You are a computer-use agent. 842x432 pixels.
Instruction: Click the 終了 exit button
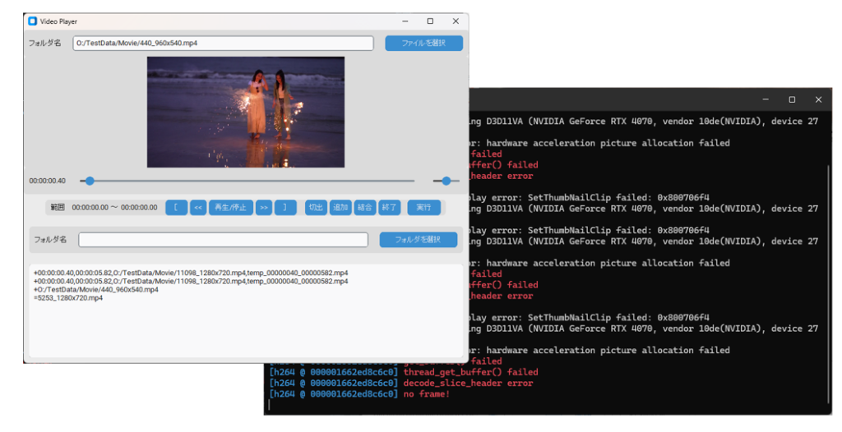[389, 208]
